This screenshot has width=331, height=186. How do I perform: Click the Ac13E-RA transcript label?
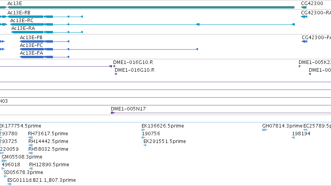pyautogui.click(x=23, y=28)
